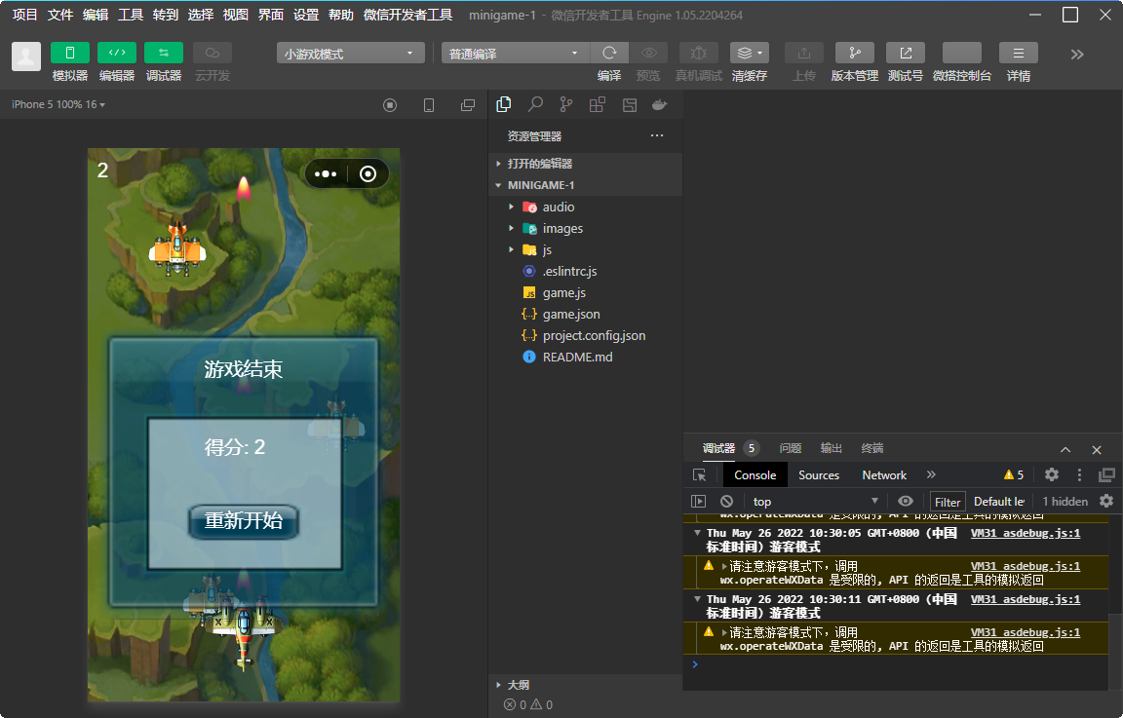Switch to the Network devtools tab
This screenshot has height=718, width=1123.
point(884,475)
